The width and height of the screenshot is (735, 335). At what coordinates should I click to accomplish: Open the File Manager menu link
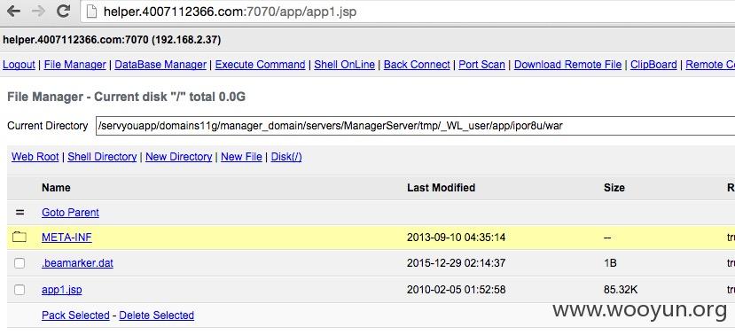[x=75, y=65]
